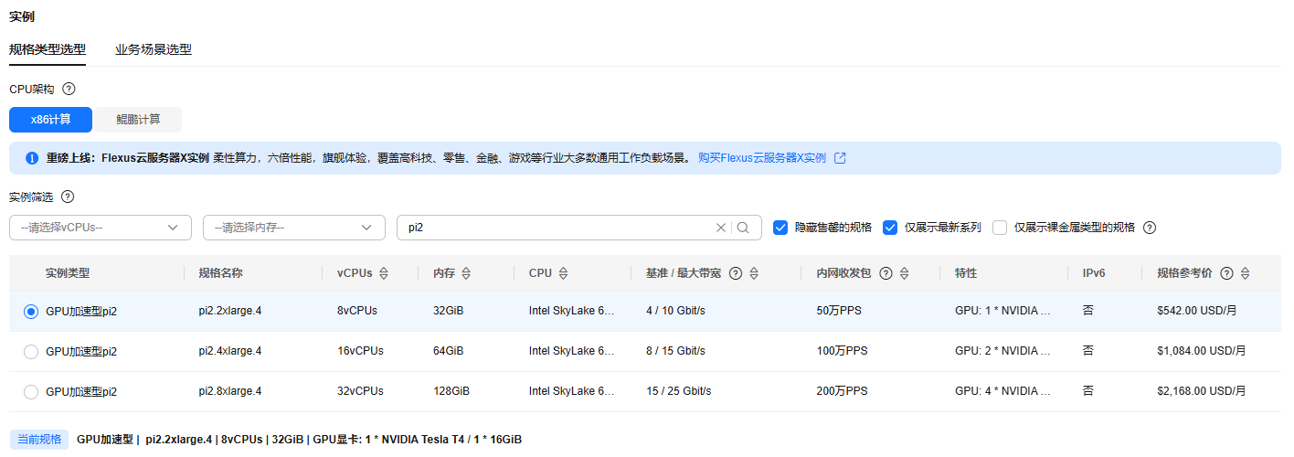Sort by vCPUs column sort icon
The width and height of the screenshot is (1294, 457).
pyautogui.click(x=384, y=273)
